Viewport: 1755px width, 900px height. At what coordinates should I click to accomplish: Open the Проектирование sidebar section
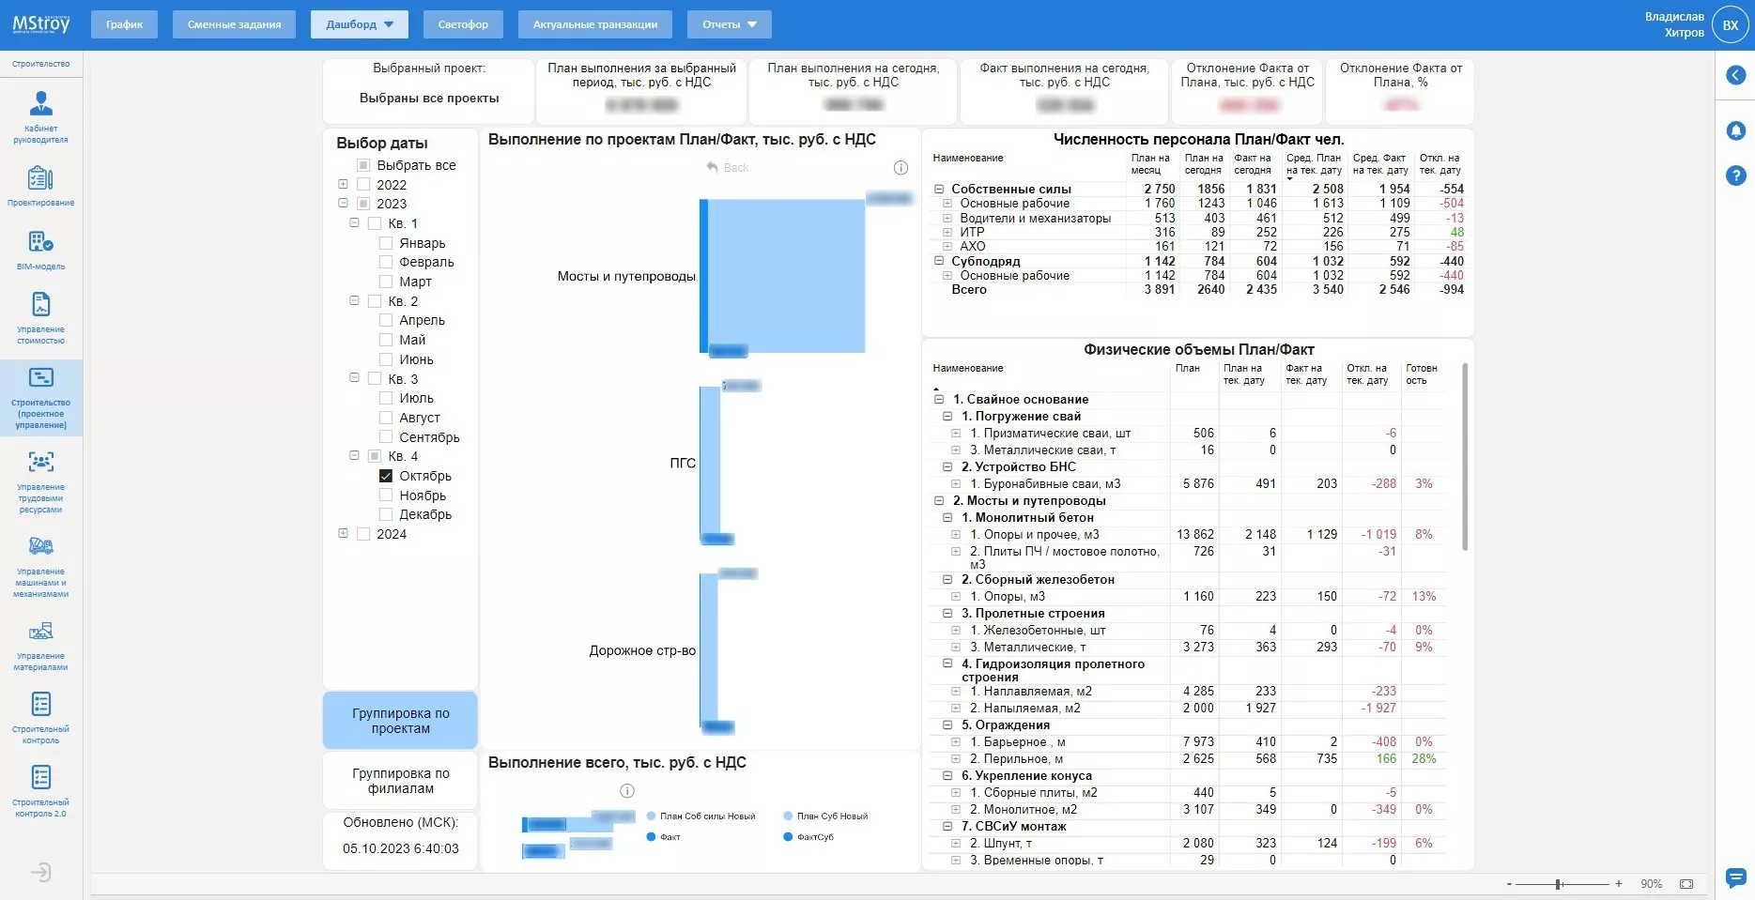tap(40, 178)
